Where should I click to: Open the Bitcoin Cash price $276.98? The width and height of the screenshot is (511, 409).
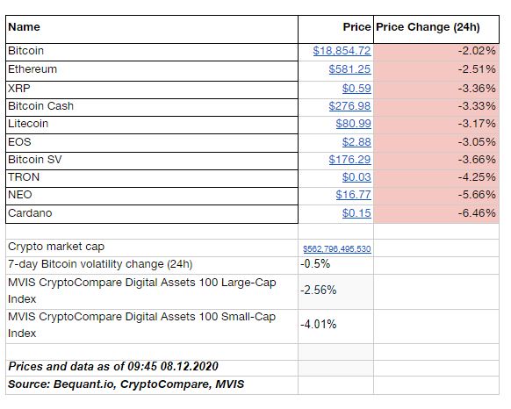tap(349, 106)
